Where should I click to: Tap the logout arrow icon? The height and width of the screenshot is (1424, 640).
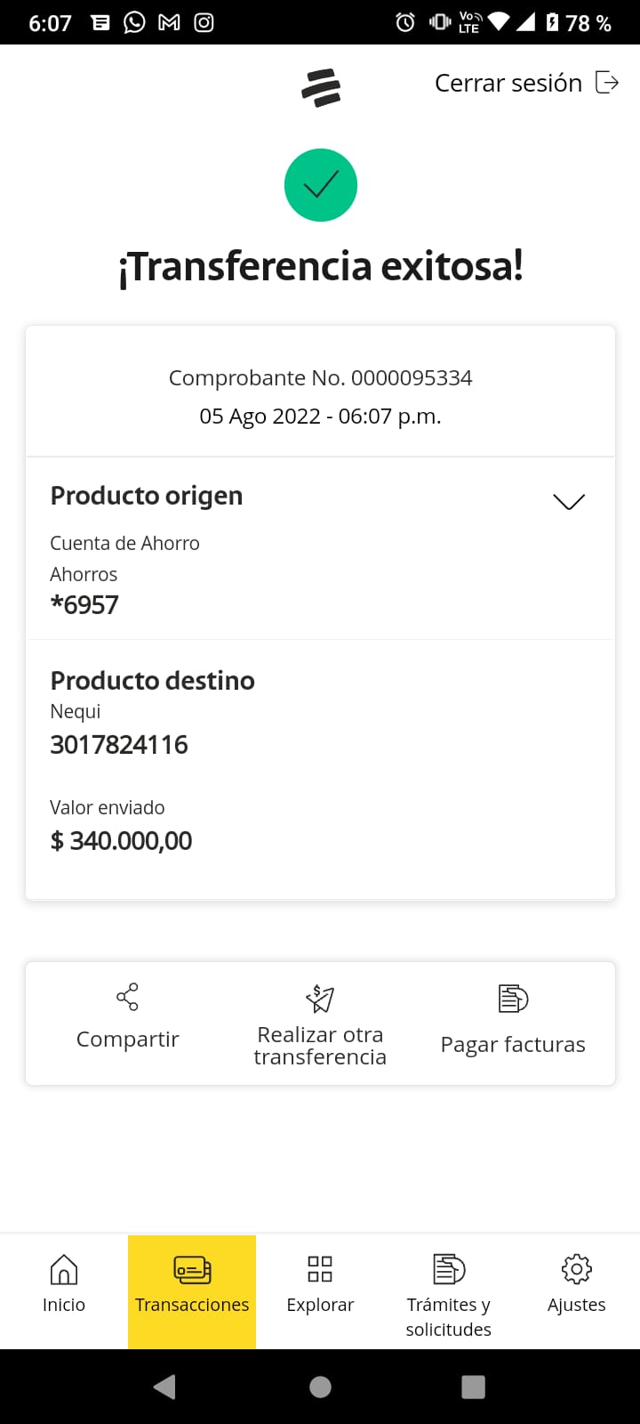607,83
